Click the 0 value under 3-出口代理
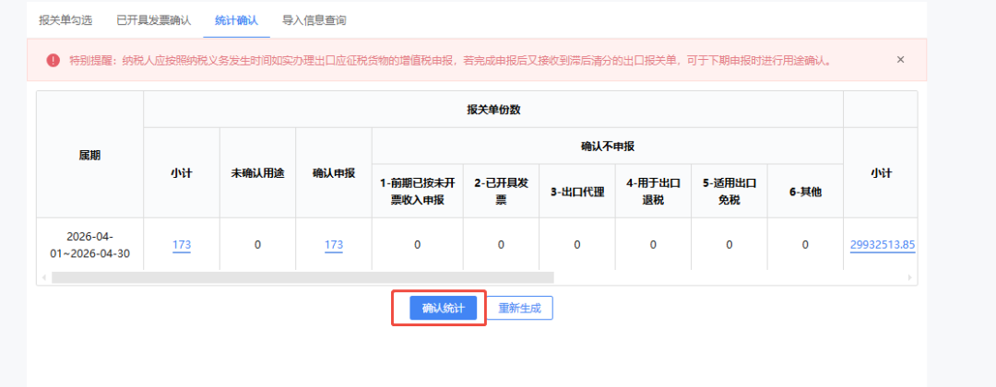Viewport: 996px width, 387px height. [576, 245]
